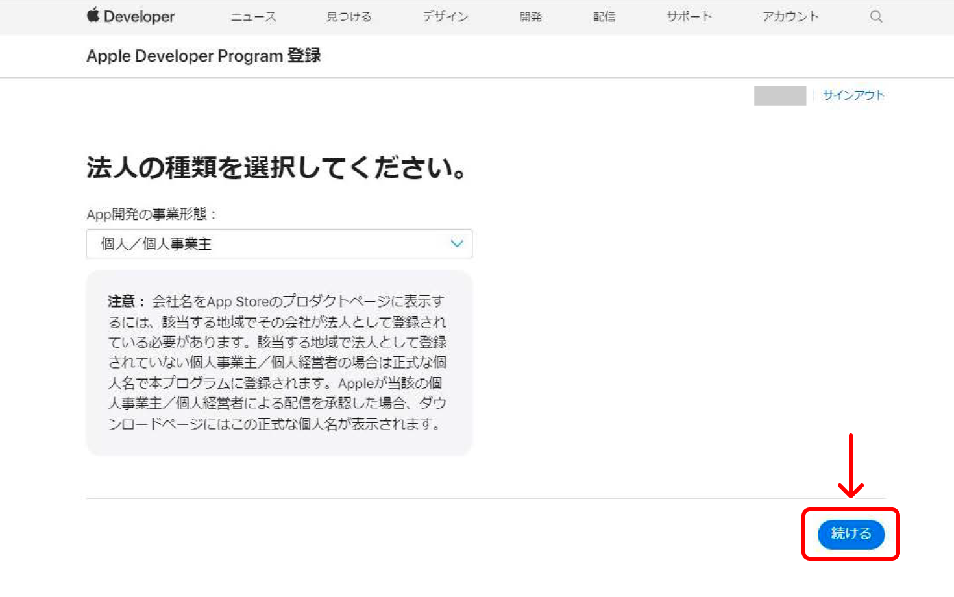Click the red arrow annotation
Viewport: 954px width, 597px height.
coord(850,466)
